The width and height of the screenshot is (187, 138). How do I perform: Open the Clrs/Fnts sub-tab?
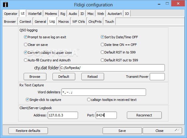click(x=95, y=22)
